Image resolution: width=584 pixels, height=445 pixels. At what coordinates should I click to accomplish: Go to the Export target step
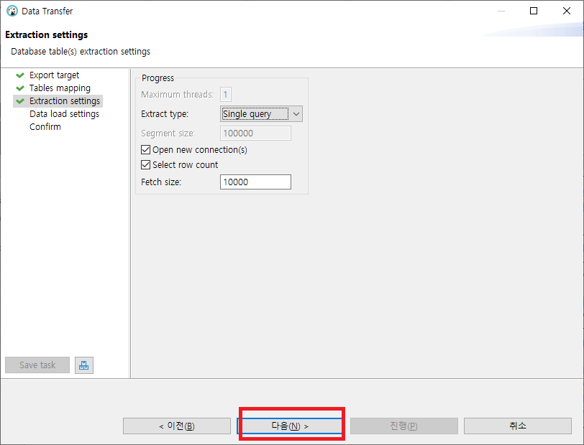pyautogui.click(x=54, y=75)
